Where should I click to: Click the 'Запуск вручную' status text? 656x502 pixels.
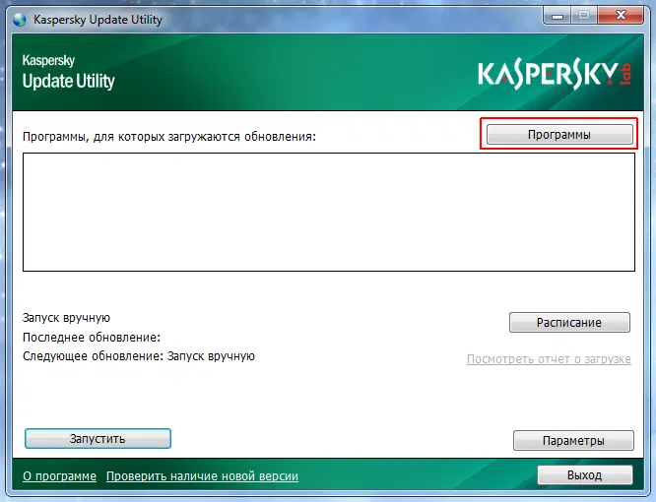[x=66, y=318]
